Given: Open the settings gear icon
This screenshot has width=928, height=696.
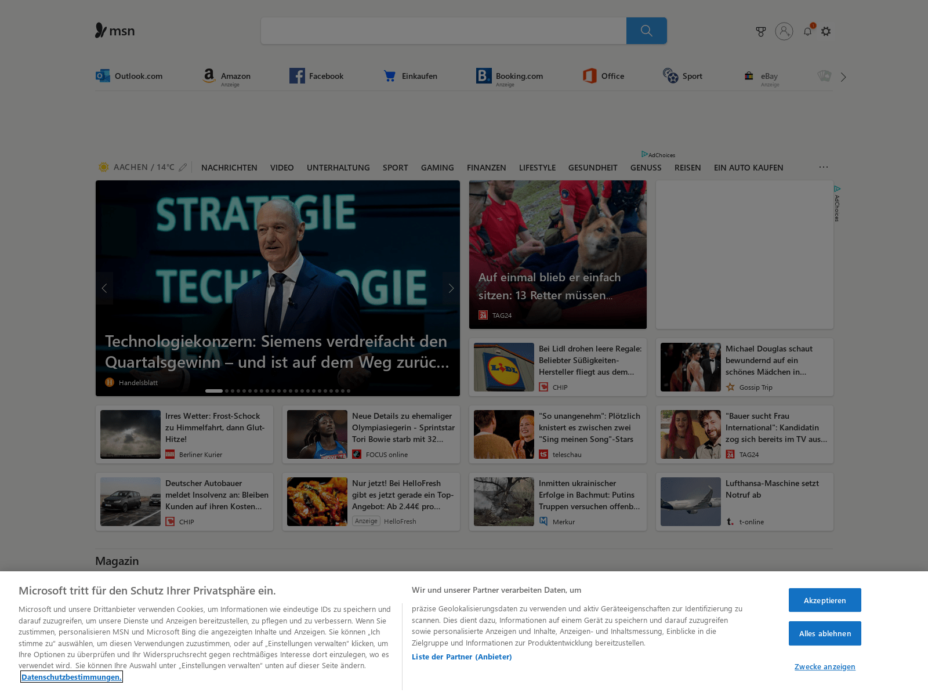Looking at the screenshot, I should point(826,31).
